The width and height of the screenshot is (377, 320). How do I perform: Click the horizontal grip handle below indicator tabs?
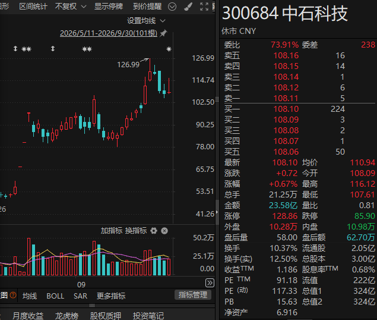pyautogui.click(x=92, y=306)
